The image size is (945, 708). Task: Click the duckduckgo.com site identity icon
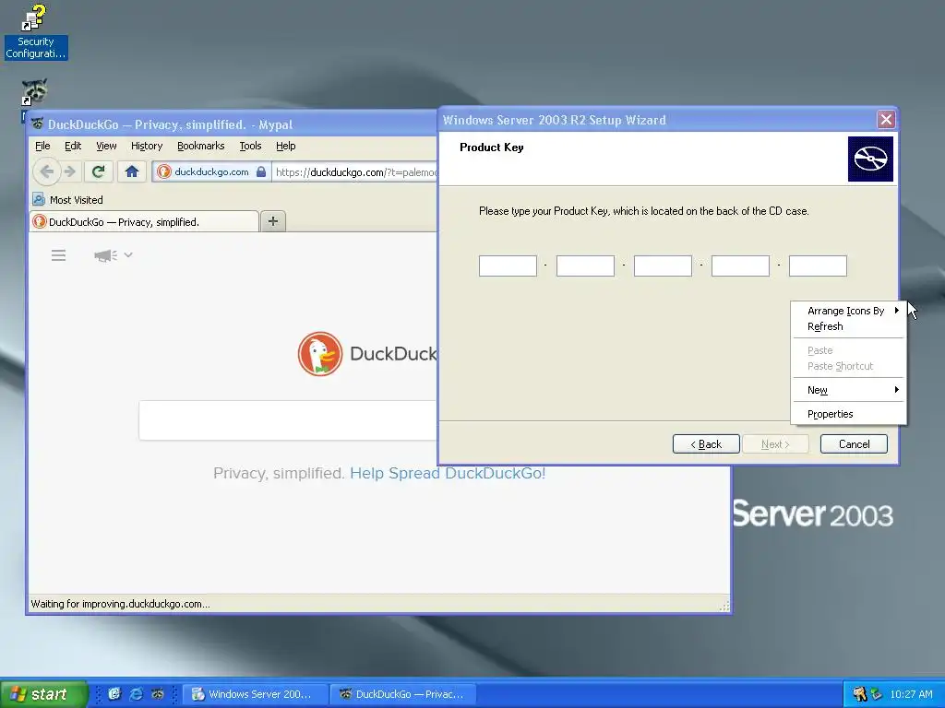163,171
